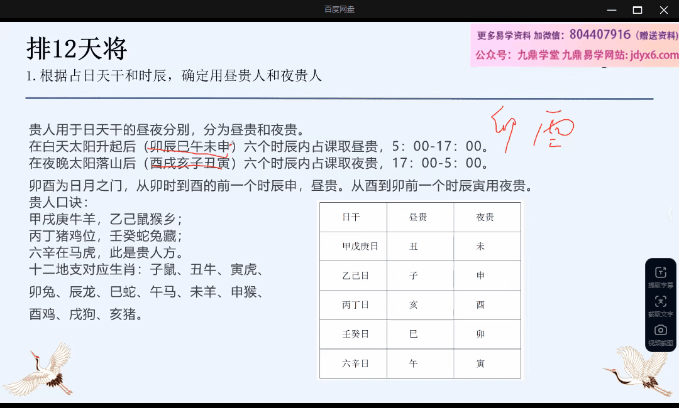Click the crane illustration at bottom right
This screenshot has width=679, height=408.
click(x=635, y=372)
